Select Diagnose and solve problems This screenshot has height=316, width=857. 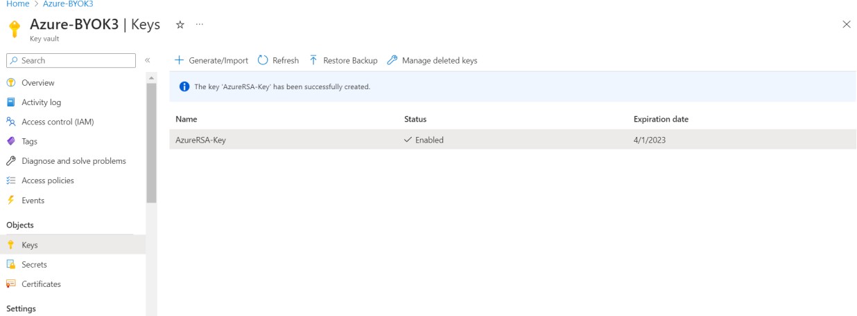[73, 161]
